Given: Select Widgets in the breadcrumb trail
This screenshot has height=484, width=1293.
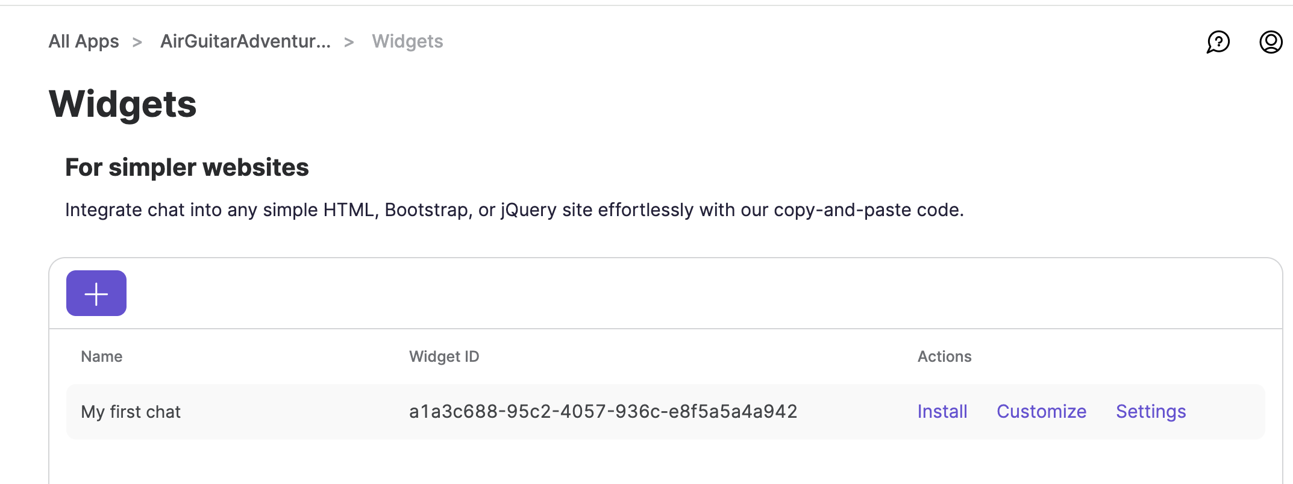Looking at the screenshot, I should pos(407,41).
